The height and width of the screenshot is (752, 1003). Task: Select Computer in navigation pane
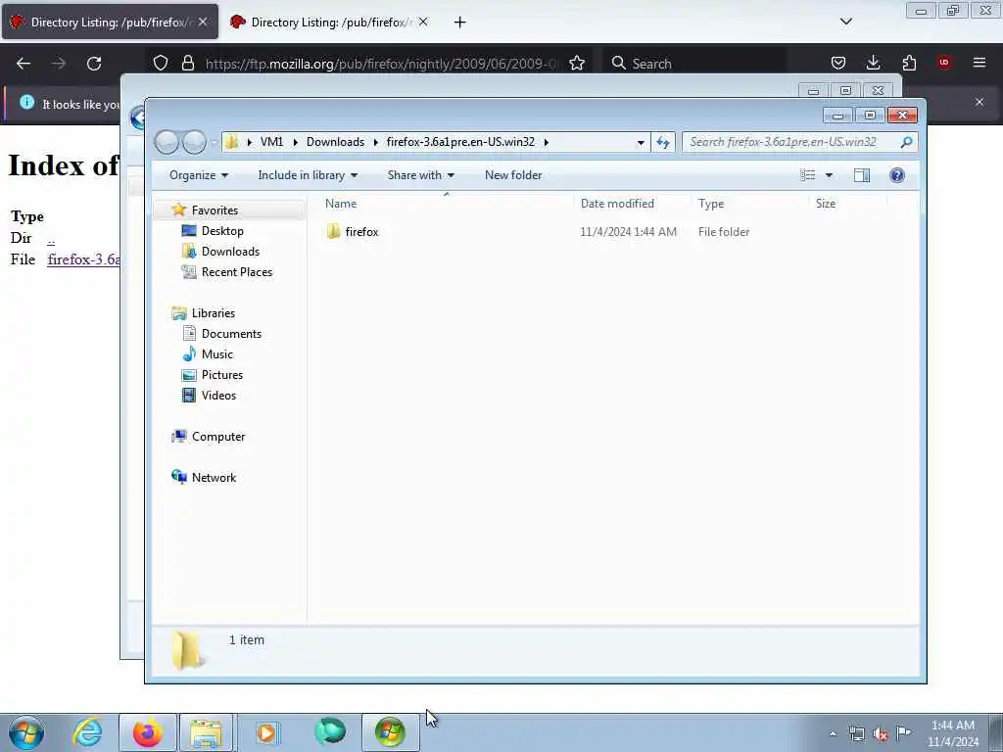(218, 437)
